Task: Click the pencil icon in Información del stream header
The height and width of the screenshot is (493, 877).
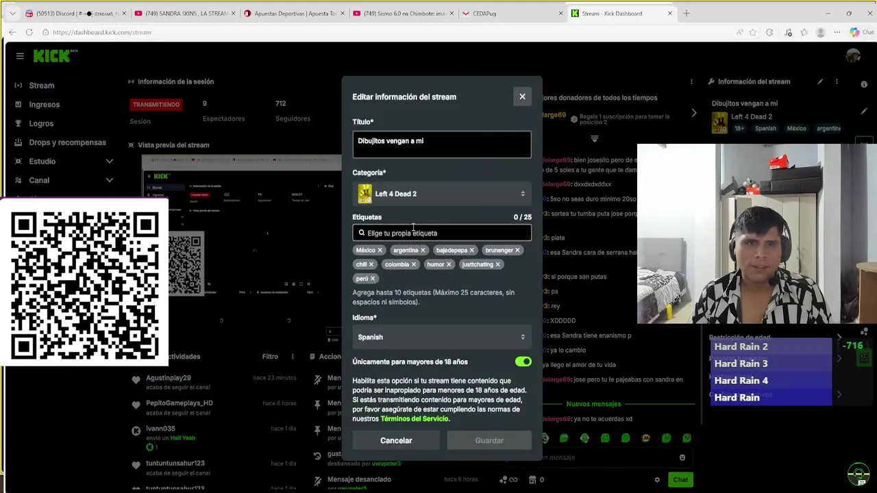Action: [x=820, y=81]
